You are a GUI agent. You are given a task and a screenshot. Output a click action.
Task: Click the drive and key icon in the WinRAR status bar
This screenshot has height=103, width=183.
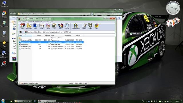21,83
